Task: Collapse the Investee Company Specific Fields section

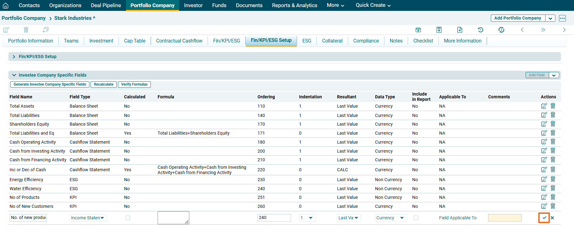Action: click(14, 75)
